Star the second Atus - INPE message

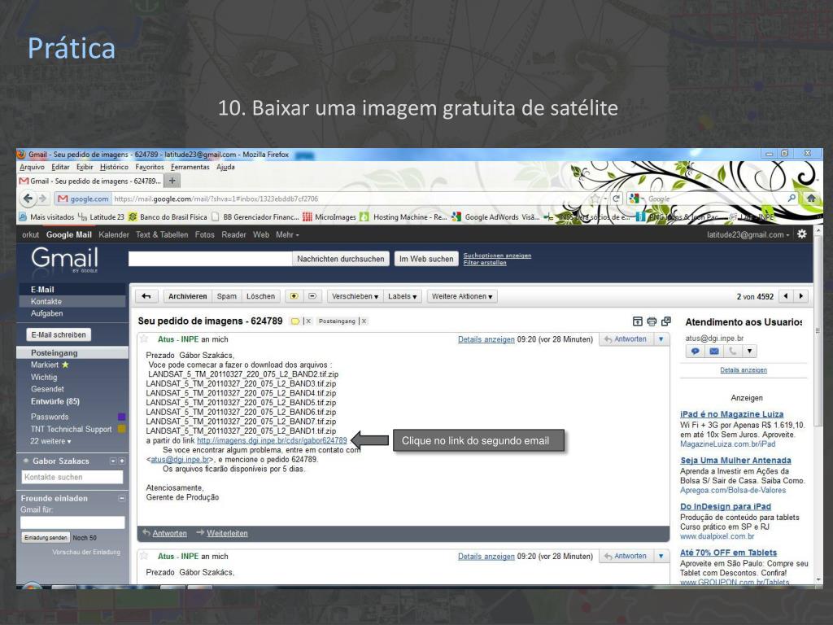(144, 556)
